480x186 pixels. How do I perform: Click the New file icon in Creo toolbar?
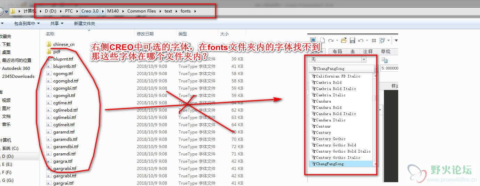point(322,40)
